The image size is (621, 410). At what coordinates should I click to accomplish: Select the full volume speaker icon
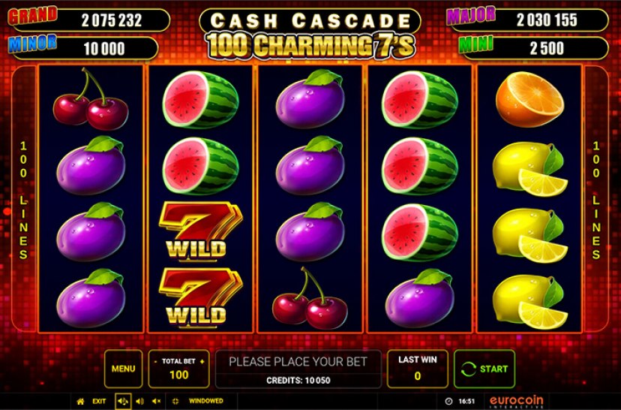tap(123, 401)
